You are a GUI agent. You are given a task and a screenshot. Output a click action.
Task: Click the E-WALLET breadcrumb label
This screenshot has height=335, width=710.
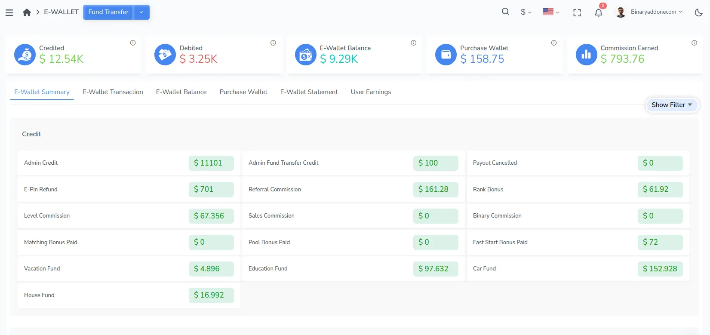[x=61, y=12]
